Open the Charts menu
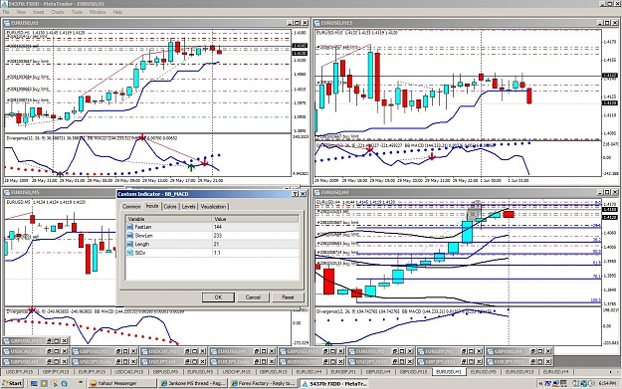The height and width of the screenshot is (389, 622). tap(58, 12)
